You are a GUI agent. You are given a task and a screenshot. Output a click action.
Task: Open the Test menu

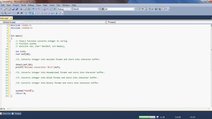[x=58, y=5]
